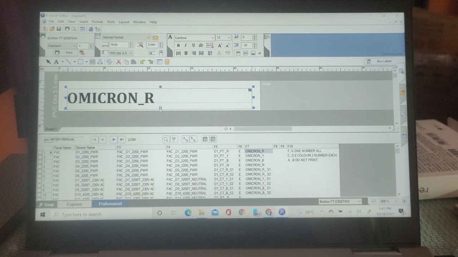Tick the checkbox for database row 3

pyautogui.click(x=40, y=162)
